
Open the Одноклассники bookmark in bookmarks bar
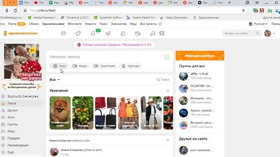pyautogui.click(x=206, y=17)
